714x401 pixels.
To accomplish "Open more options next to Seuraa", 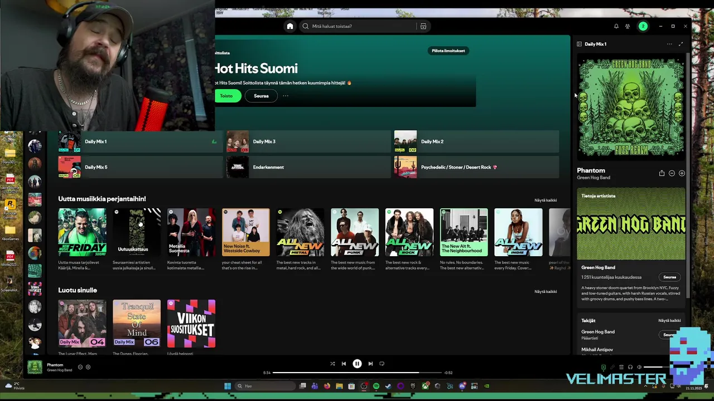I will tap(286, 96).
